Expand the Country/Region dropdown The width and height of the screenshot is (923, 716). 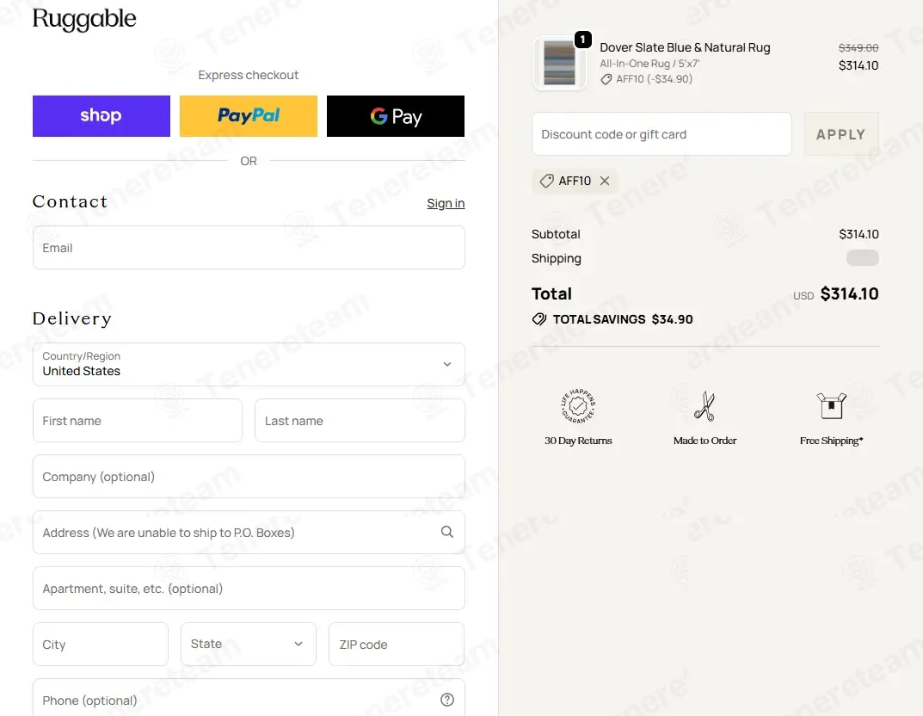[249, 365]
